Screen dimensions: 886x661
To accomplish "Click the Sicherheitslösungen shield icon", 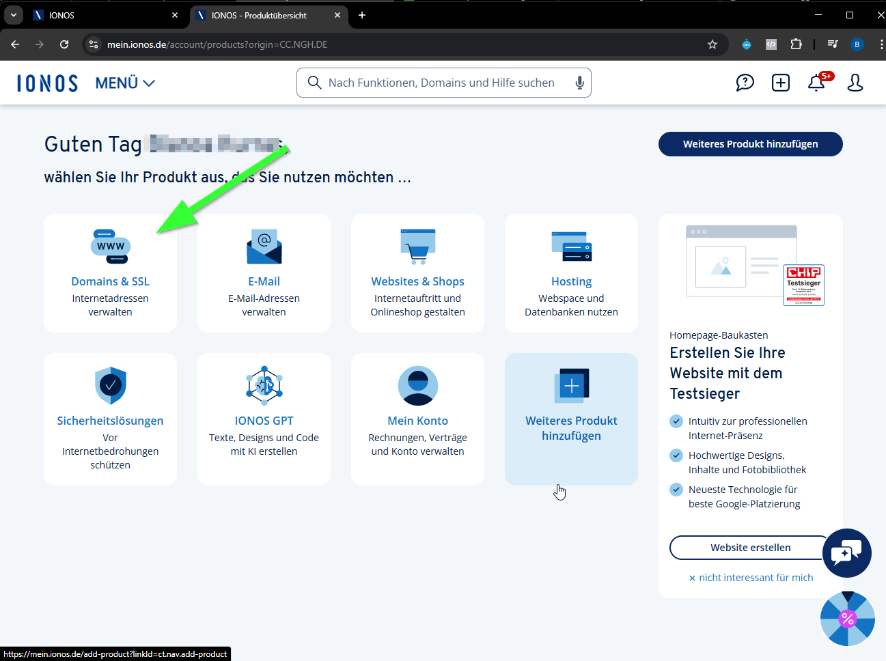I will pos(111,386).
